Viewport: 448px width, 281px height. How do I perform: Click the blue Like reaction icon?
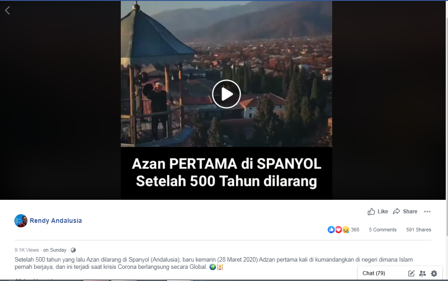[x=331, y=230]
